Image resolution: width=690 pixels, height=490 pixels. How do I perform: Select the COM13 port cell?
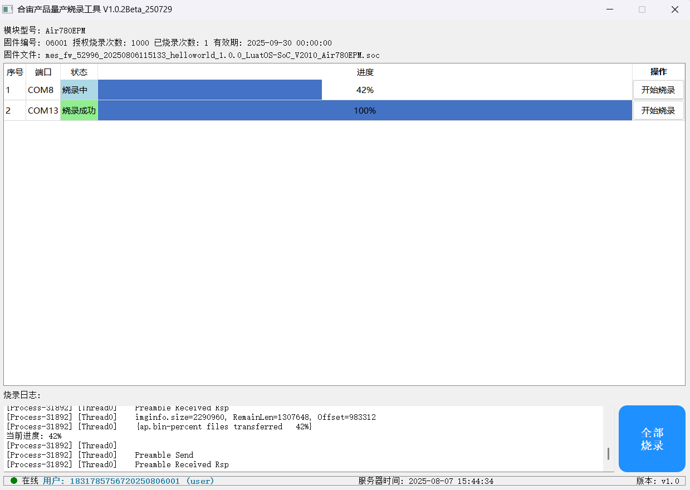point(43,110)
